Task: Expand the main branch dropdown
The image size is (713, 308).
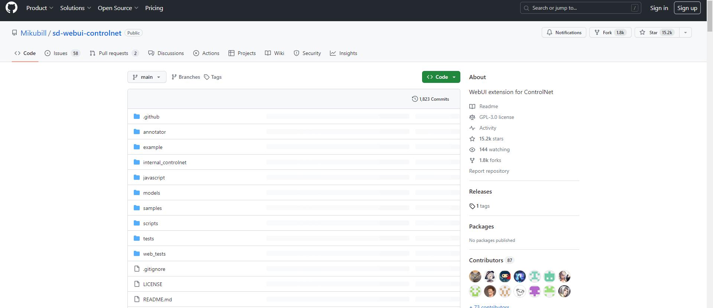Action: 147,77
